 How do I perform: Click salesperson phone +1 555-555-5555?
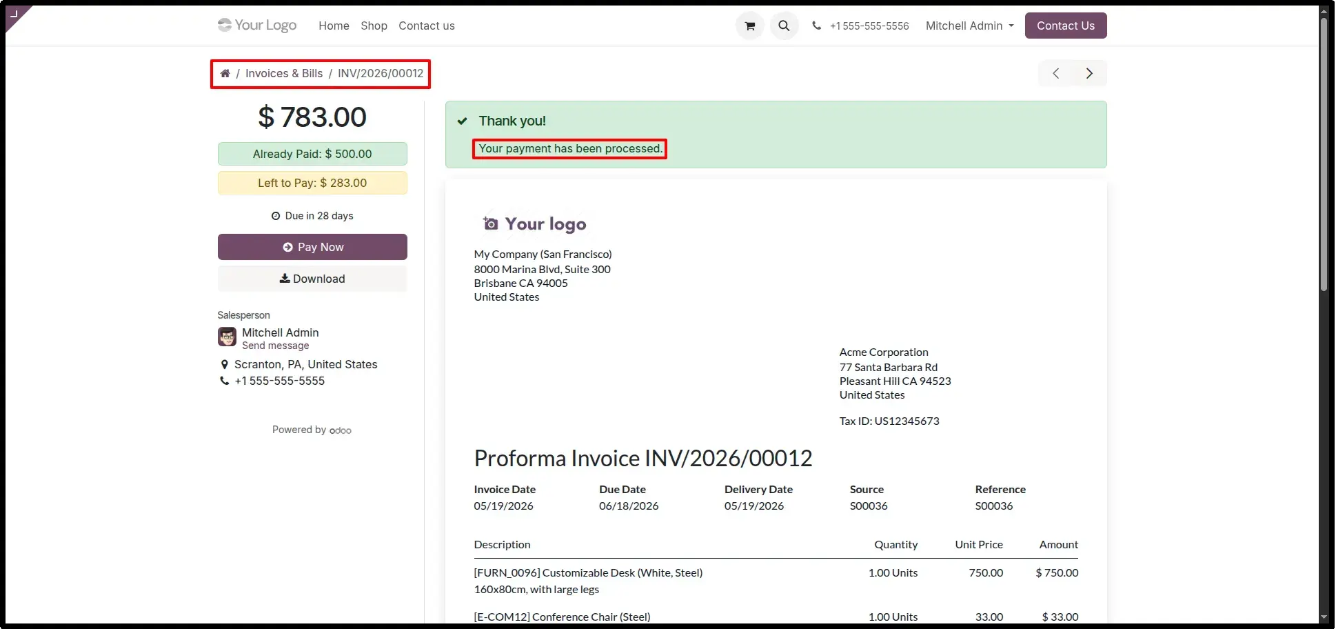point(279,381)
